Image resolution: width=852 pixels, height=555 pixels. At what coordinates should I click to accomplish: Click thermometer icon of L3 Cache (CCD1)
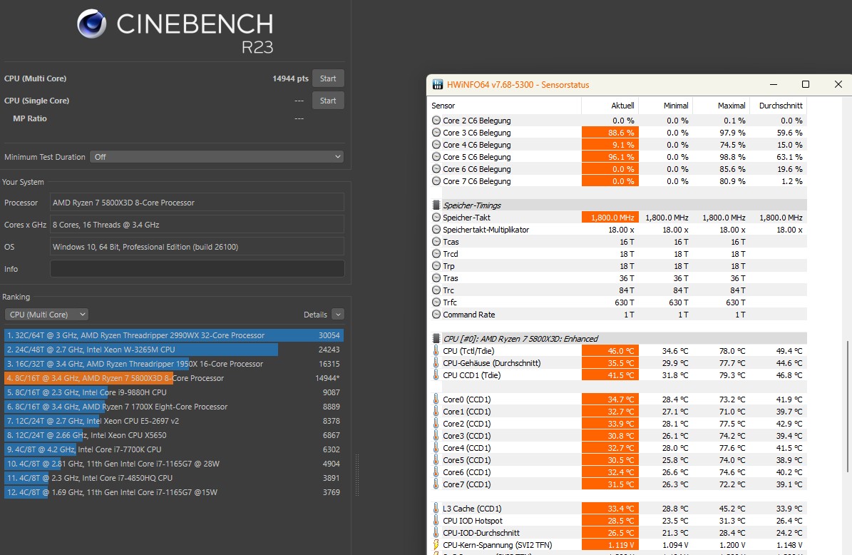436,508
